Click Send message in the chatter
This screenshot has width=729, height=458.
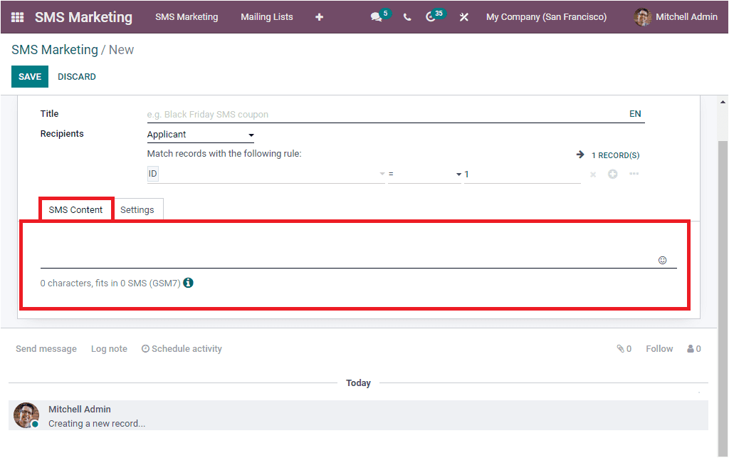(x=46, y=349)
